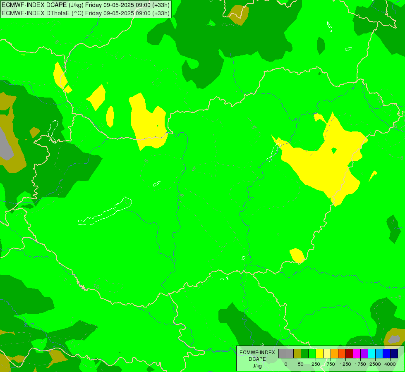Image resolution: width=405 pixels, height=372 pixels.
Task: Click the legend tick value 50
Action: click(x=301, y=364)
